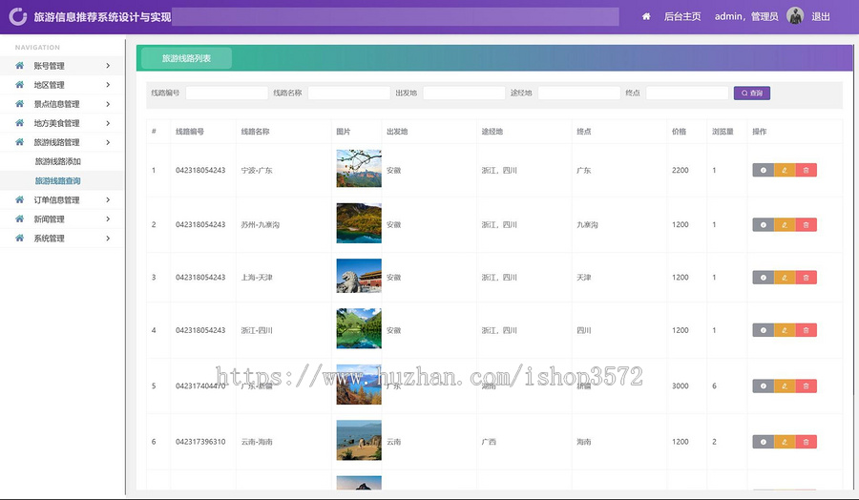Viewport: 859px width, 500px height.
Task: Edit the 浙江-四川 route
Action: [x=785, y=330]
